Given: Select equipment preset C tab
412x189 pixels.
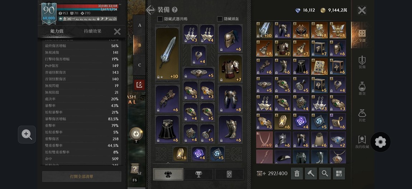Looking at the screenshot, I should [139, 65].
